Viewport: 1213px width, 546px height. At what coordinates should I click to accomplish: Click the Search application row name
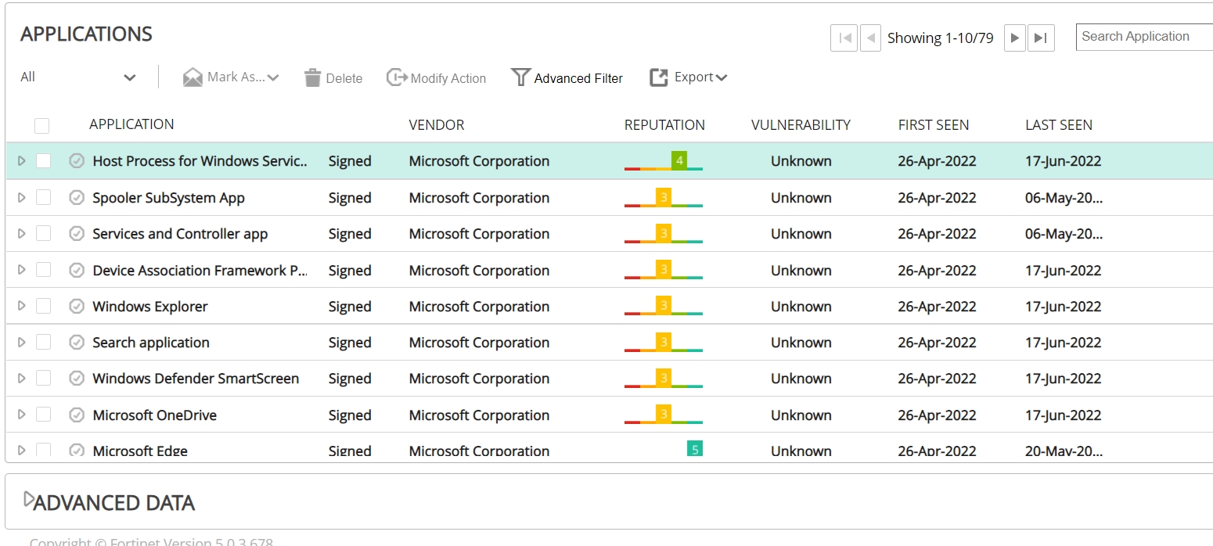click(151, 343)
